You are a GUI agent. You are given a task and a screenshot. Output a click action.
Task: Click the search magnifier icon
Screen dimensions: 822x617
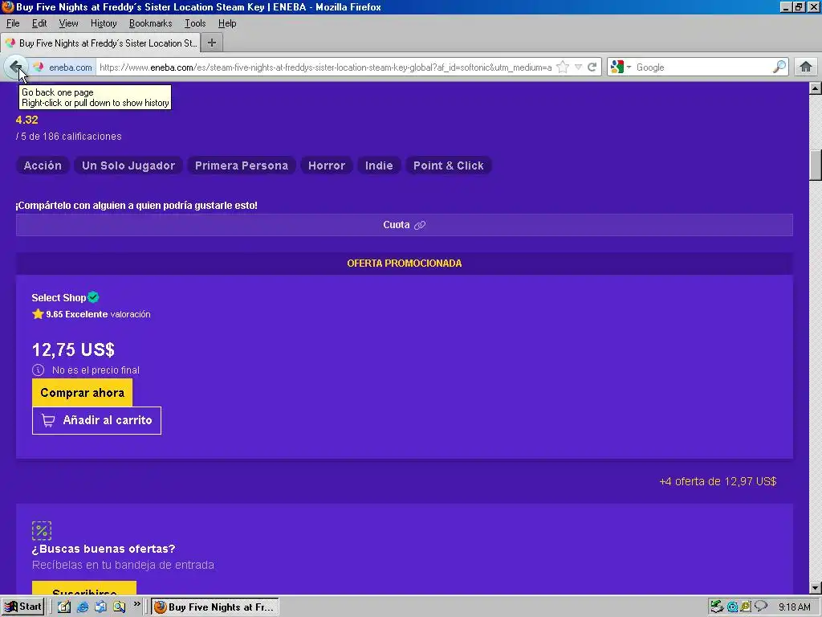click(x=779, y=67)
